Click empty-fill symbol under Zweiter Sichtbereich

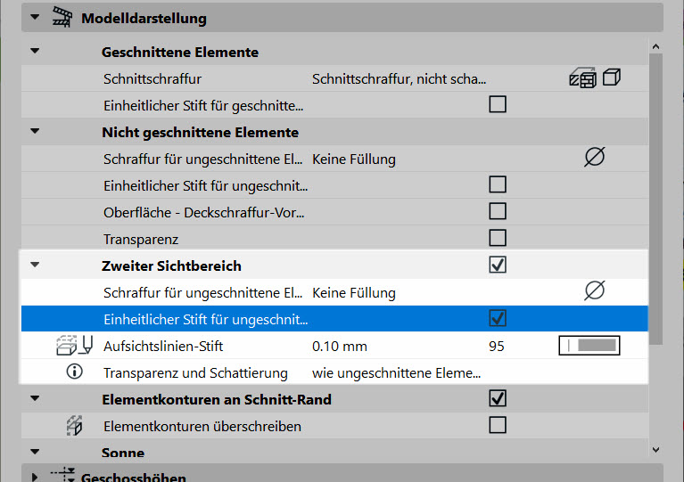click(x=594, y=290)
